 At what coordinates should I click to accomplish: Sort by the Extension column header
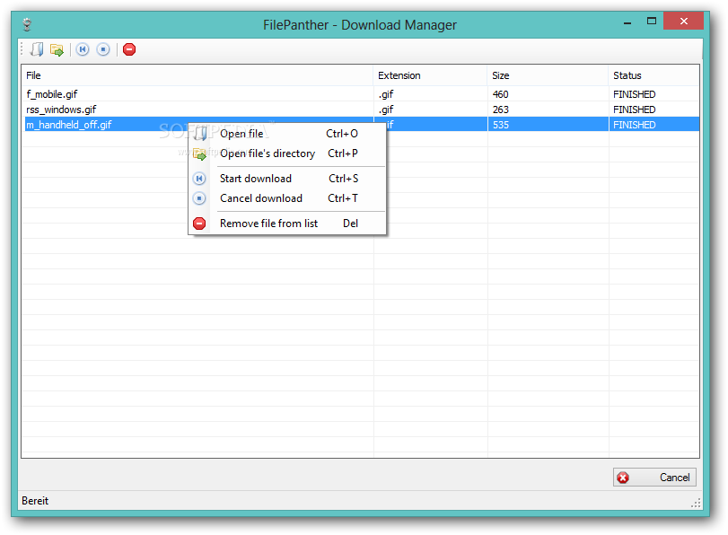(x=430, y=75)
